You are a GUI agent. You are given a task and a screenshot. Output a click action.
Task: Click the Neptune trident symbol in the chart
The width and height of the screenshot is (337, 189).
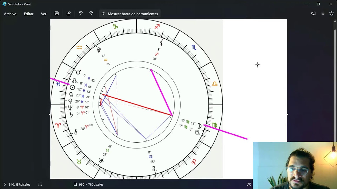click(70, 108)
